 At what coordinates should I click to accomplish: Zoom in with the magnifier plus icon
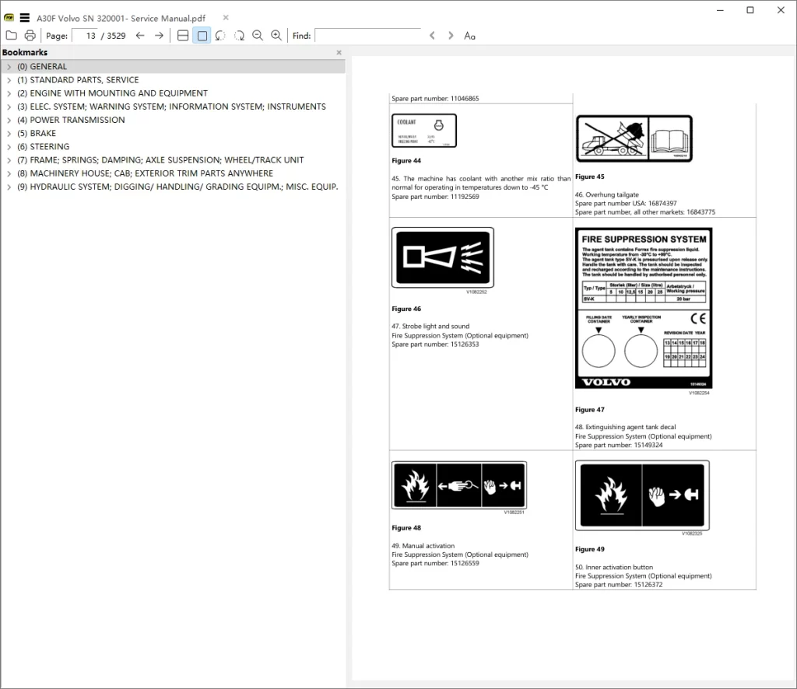coord(276,36)
